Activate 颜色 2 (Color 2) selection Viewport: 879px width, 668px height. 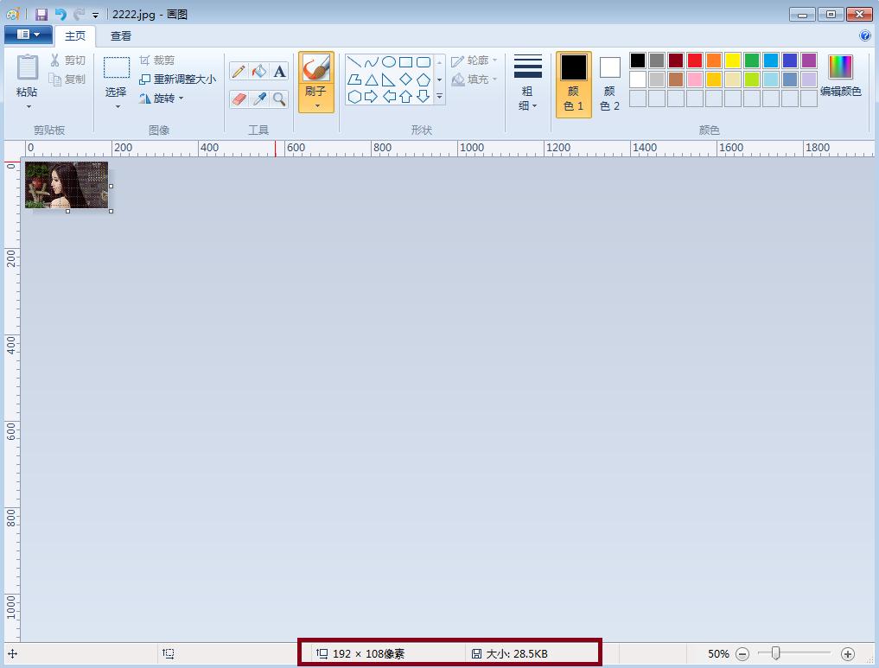click(x=609, y=83)
